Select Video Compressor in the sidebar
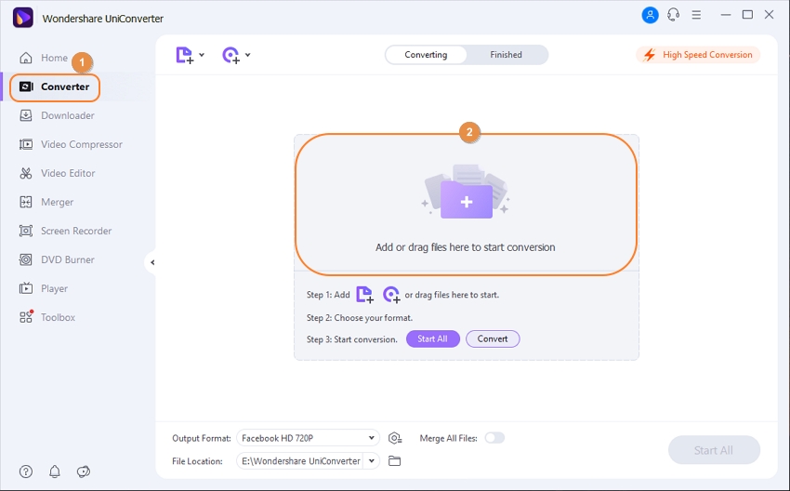This screenshot has height=491, width=790. coord(81,144)
